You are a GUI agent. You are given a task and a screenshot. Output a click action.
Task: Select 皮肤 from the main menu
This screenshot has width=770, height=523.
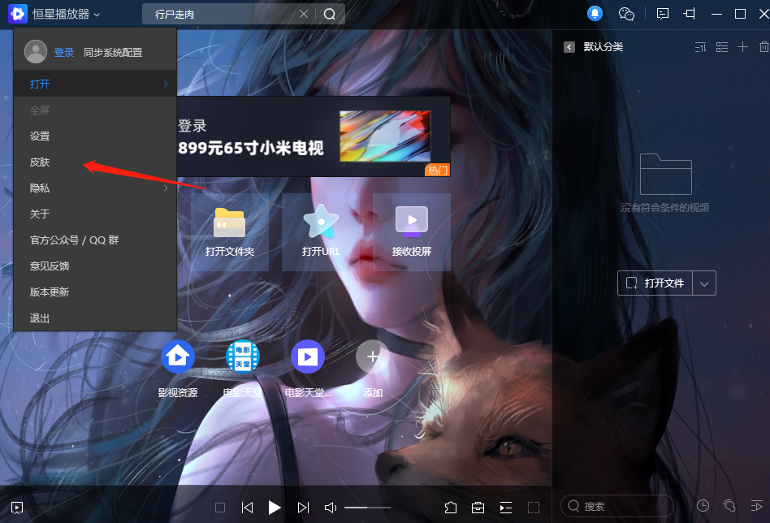point(40,162)
